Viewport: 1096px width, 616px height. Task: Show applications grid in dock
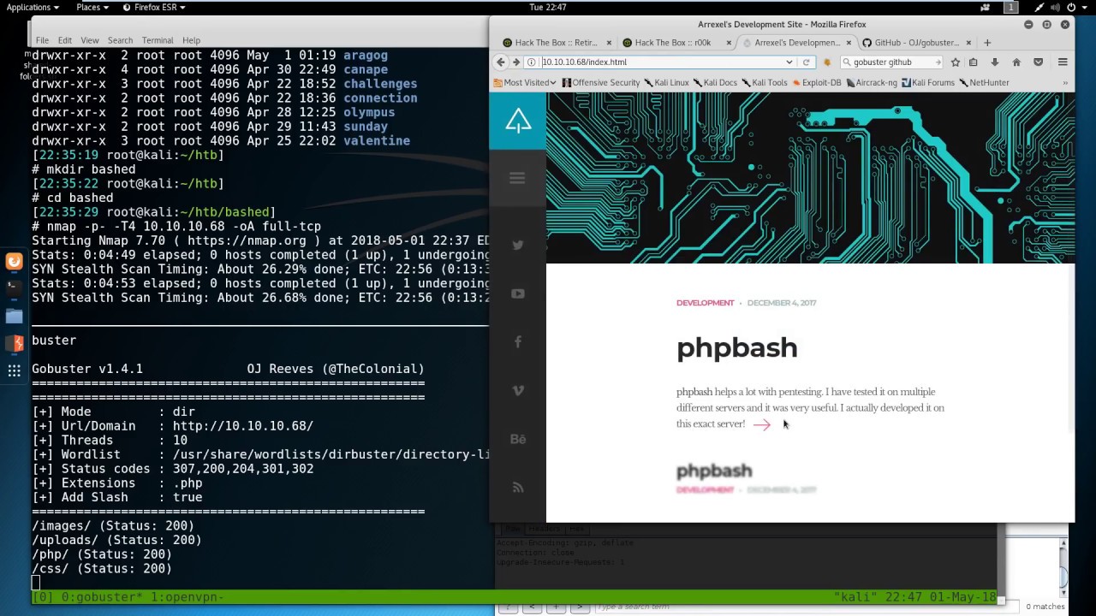click(14, 370)
